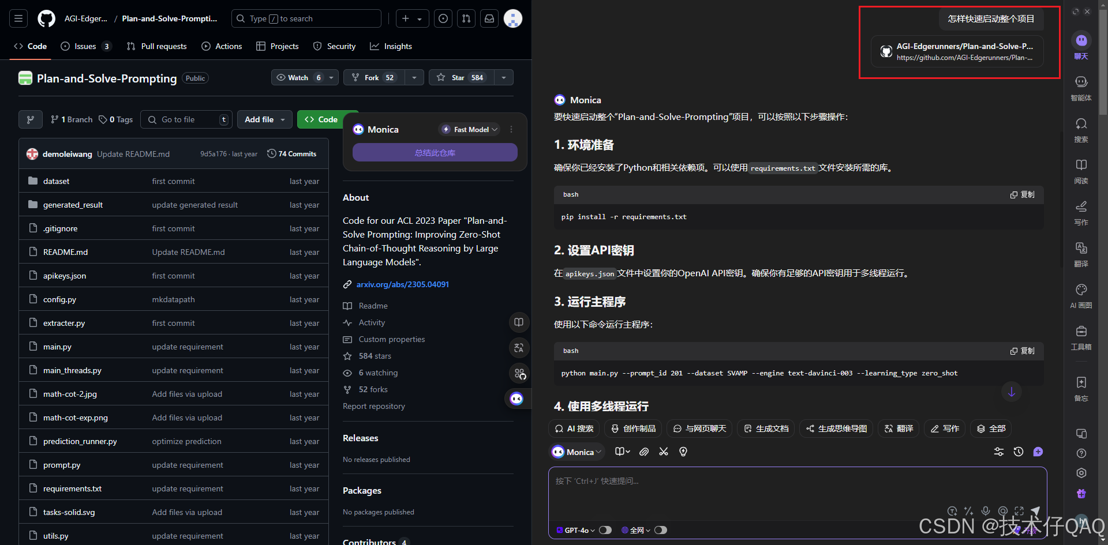Image resolution: width=1108 pixels, height=545 pixels.
Task: Open the arxiv.org/abs/2305.04091 link
Action: [403, 284]
